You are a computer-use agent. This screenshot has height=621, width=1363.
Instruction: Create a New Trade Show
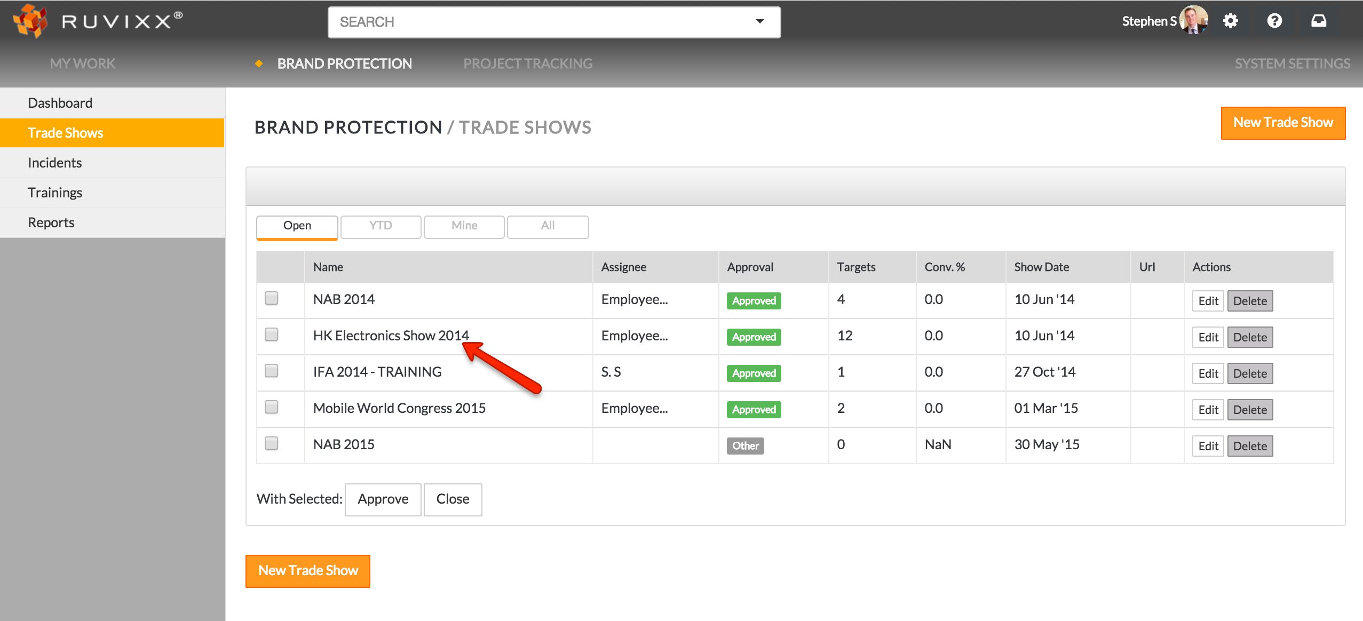point(1283,122)
